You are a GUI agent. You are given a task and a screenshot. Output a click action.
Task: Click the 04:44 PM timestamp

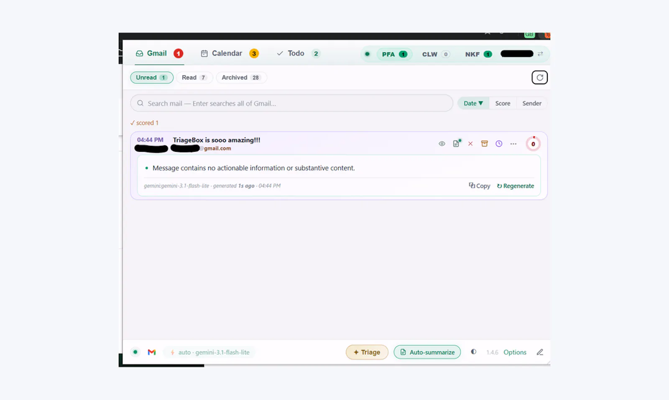tap(150, 140)
